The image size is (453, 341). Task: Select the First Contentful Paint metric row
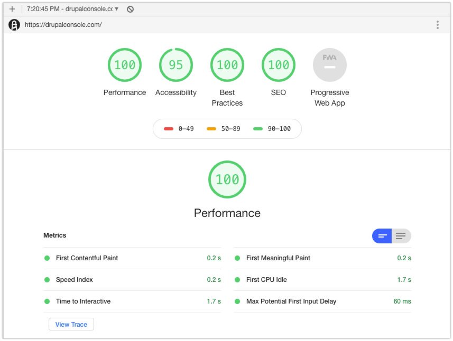tap(132, 258)
